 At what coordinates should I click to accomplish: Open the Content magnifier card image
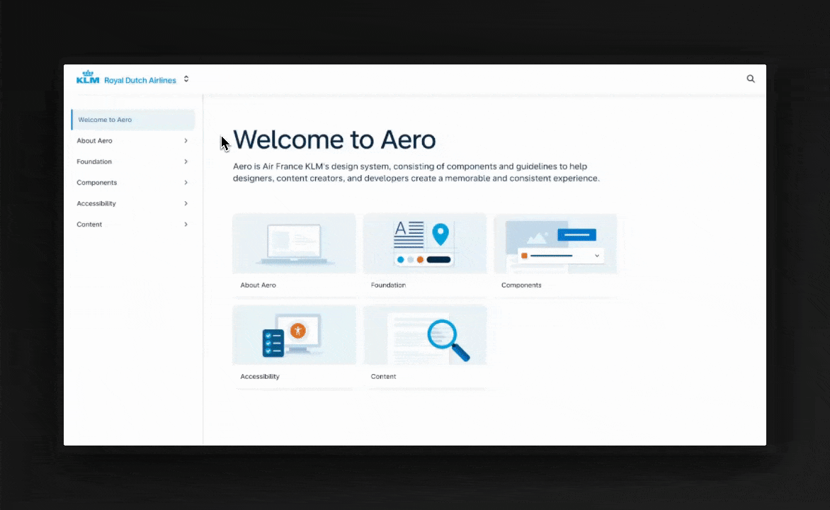pos(425,335)
